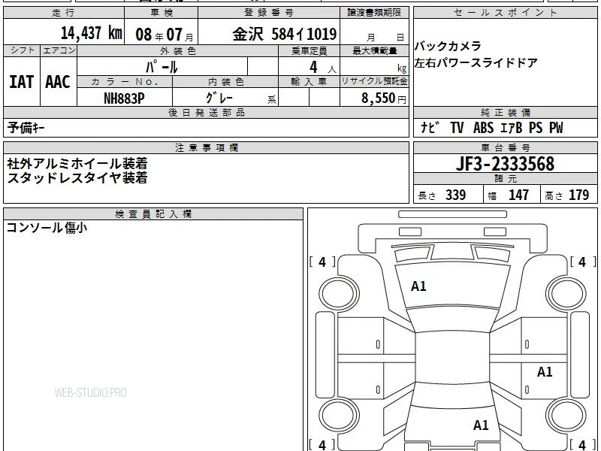This screenshot has width=601, height=451.
Task: Select registration number 金沢 584イ1019
Action: [x=285, y=34]
